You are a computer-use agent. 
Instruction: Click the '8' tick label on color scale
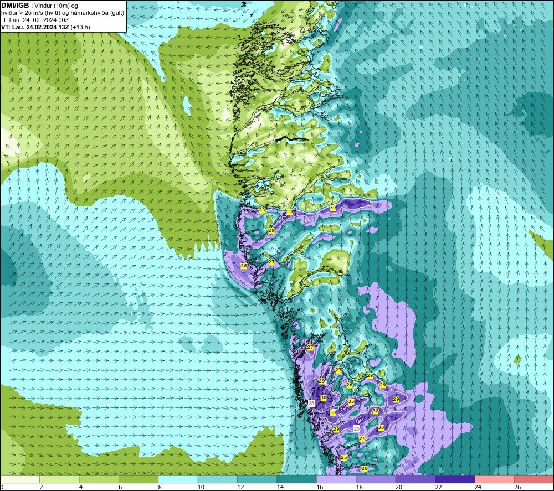click(160, 487)
